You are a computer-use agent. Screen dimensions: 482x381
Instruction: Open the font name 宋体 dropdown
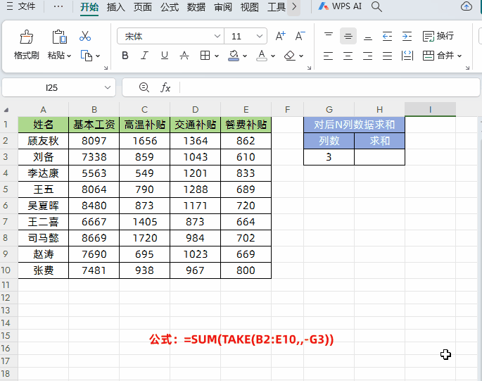[217, 37]
